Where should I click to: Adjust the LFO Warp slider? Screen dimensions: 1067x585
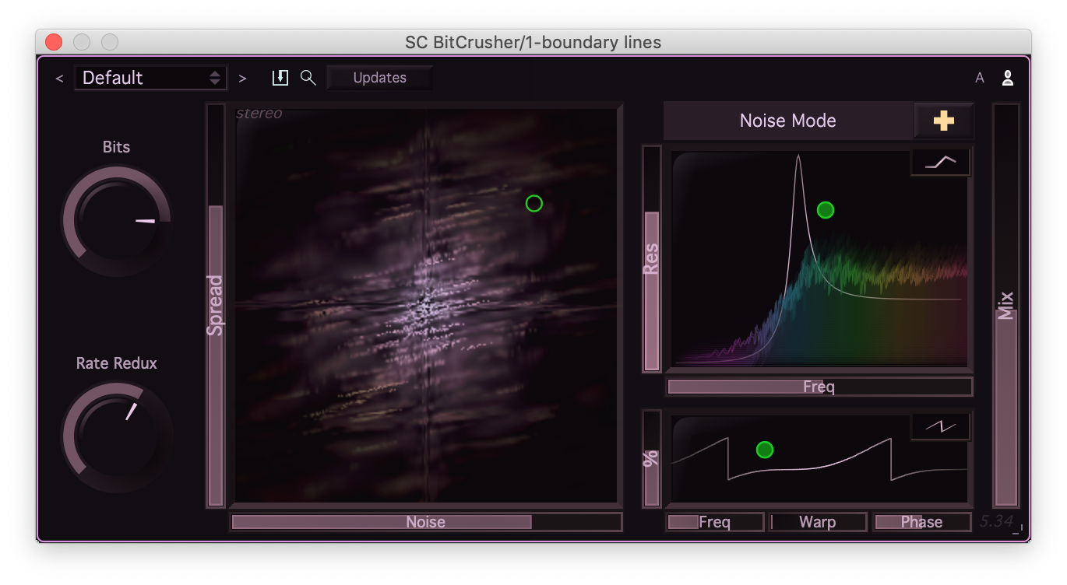(x=818, y=522)
